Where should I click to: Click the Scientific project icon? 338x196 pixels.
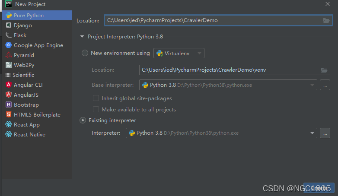pos(8,75)
